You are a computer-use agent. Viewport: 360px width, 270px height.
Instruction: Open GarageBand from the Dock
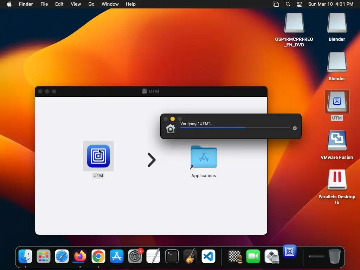coord(190,256)
